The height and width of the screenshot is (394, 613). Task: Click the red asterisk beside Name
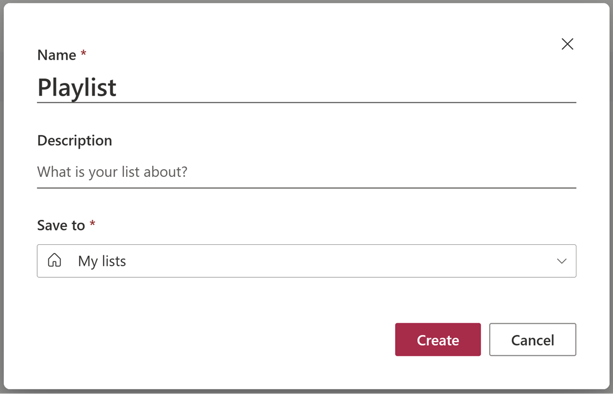click(x=84, y=52)
